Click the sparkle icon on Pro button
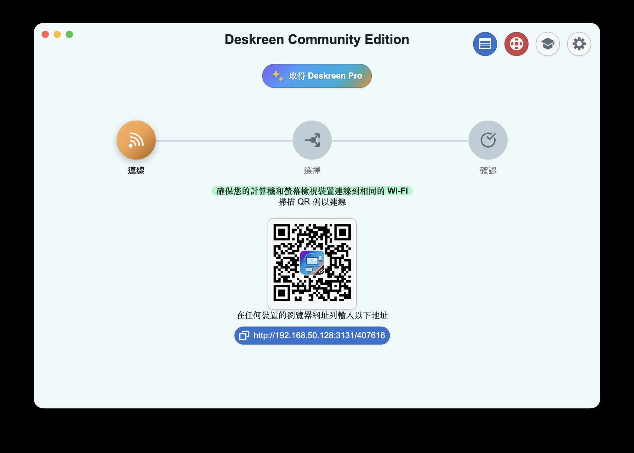634x453 pixels. coord(278,76)
